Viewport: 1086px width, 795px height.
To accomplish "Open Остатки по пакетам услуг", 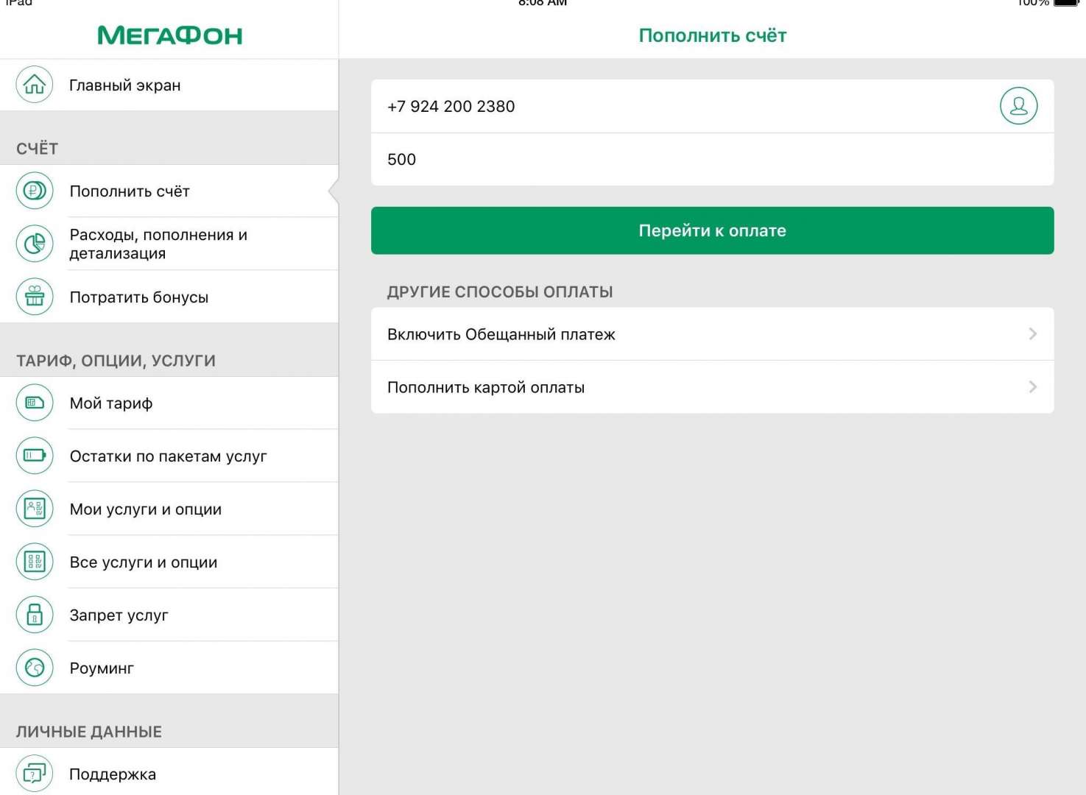I will [x=169, y=456].
